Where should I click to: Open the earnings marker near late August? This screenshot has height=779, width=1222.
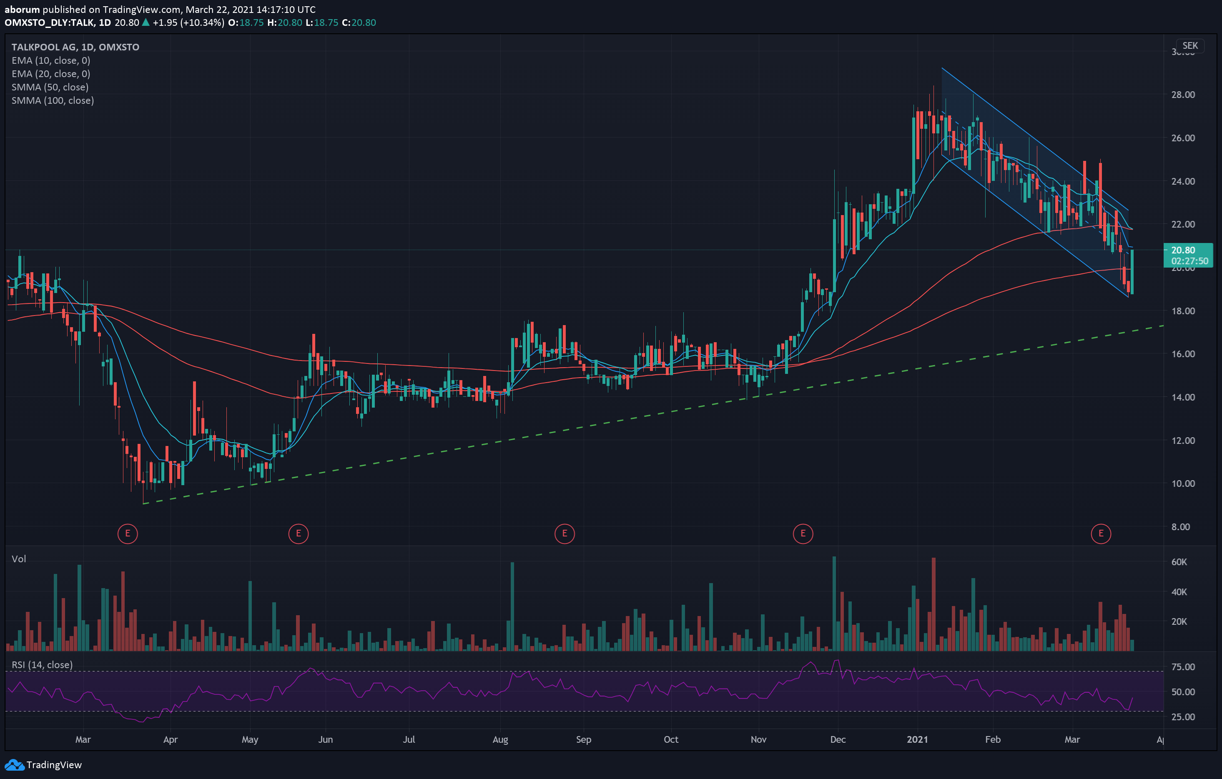pyautogui.click(x=565, y=534)
